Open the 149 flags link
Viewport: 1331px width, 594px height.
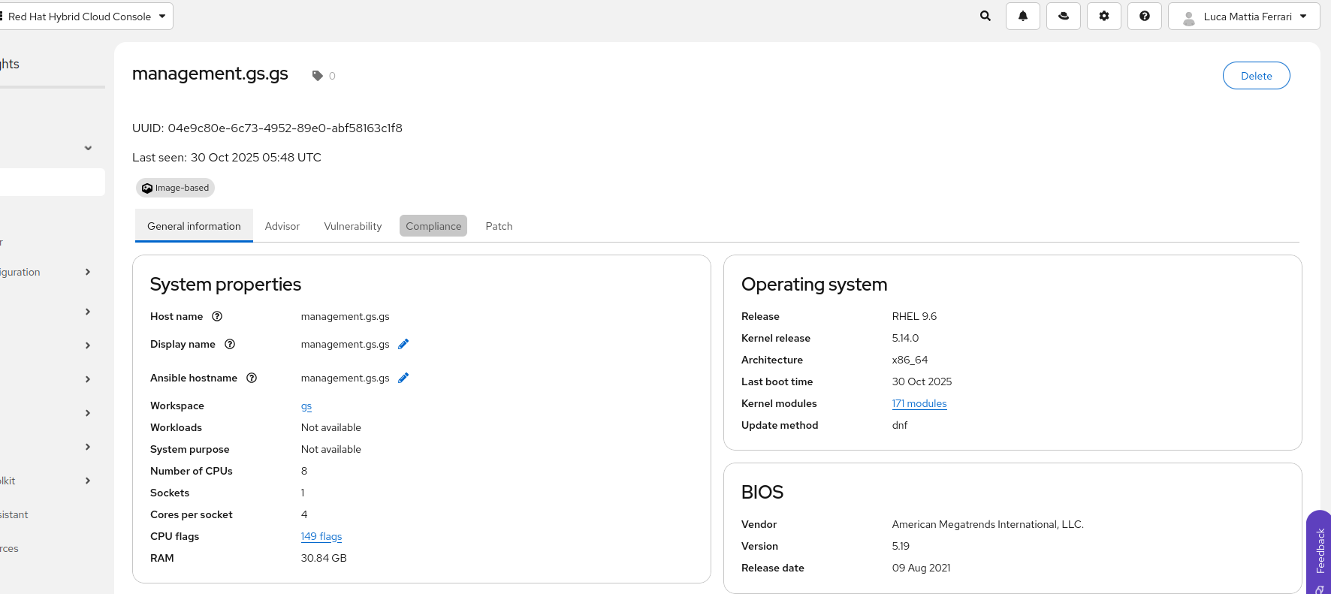pyautogui.click(x=321, y=536)
